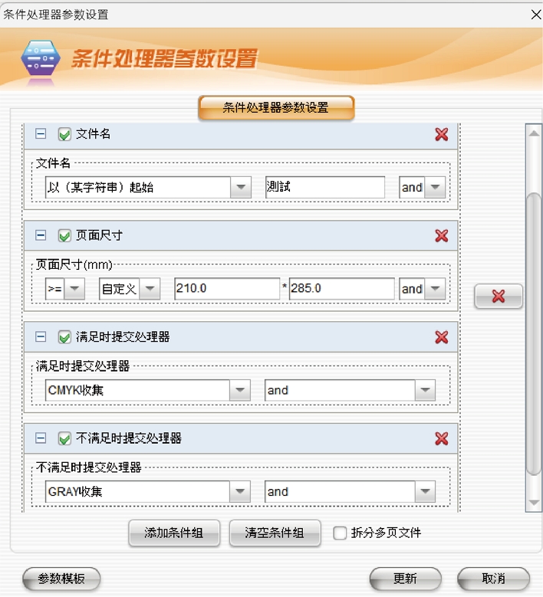Select the 条件处理器参数设置 tab
Screen dimensions: 543x597
pyautogui.click(x=276, y=108)
